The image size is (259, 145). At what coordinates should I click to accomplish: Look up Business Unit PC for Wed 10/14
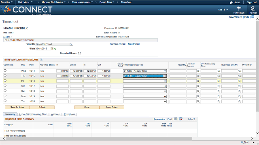click(240, 71)
